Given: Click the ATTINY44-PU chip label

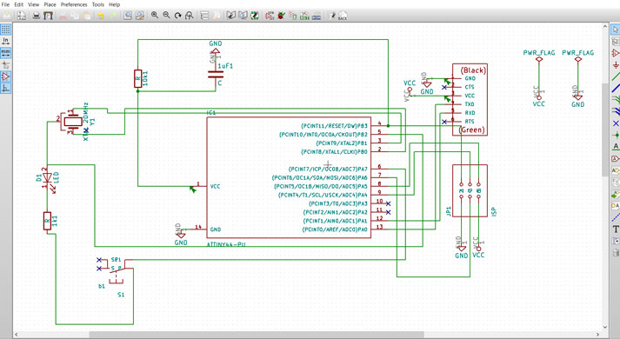Looking at the screenshot, I should tap(226, 244).
